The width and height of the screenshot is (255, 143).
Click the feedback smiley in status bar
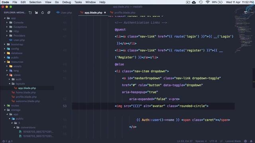pos(245,141)
